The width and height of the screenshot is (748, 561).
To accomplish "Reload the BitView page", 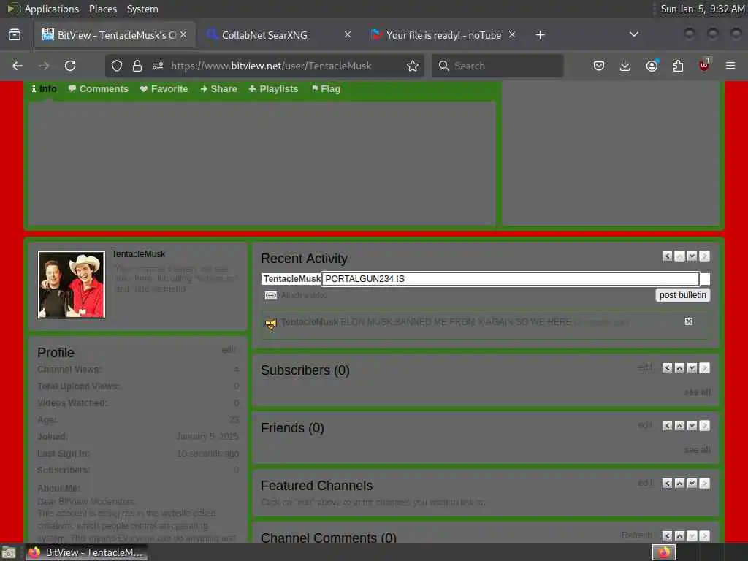I will tap(70, 66).
